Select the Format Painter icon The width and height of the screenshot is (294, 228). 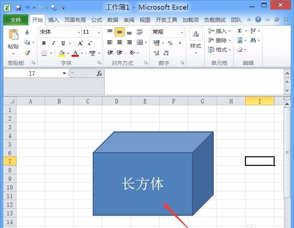click(28, 53)
